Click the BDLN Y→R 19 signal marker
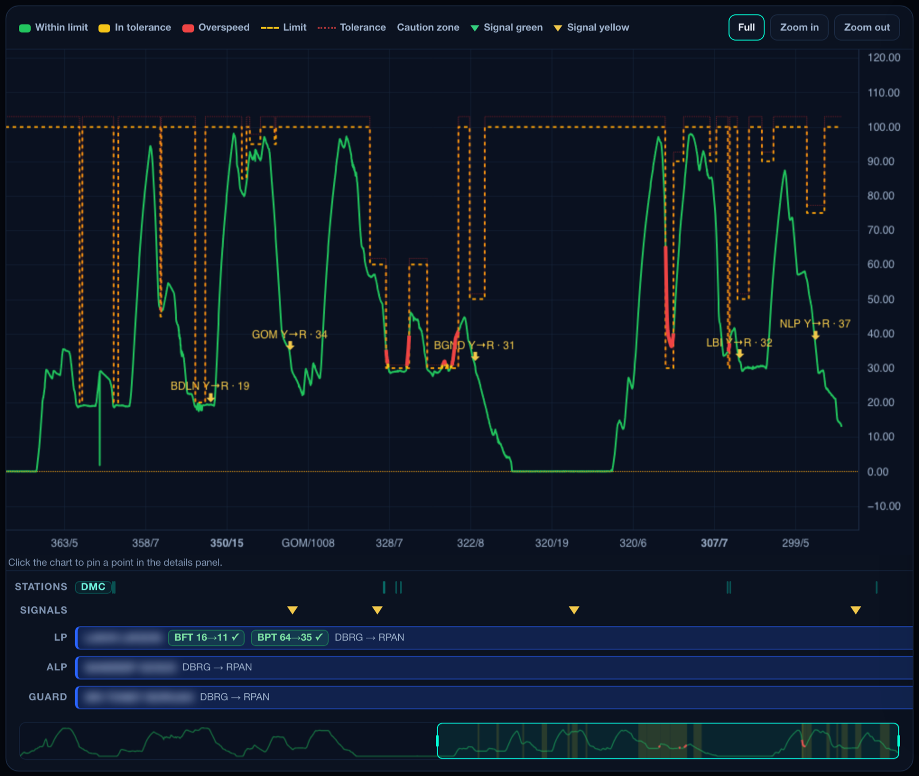This screenshot has width=919, height=776. click(x=210, y=397)
